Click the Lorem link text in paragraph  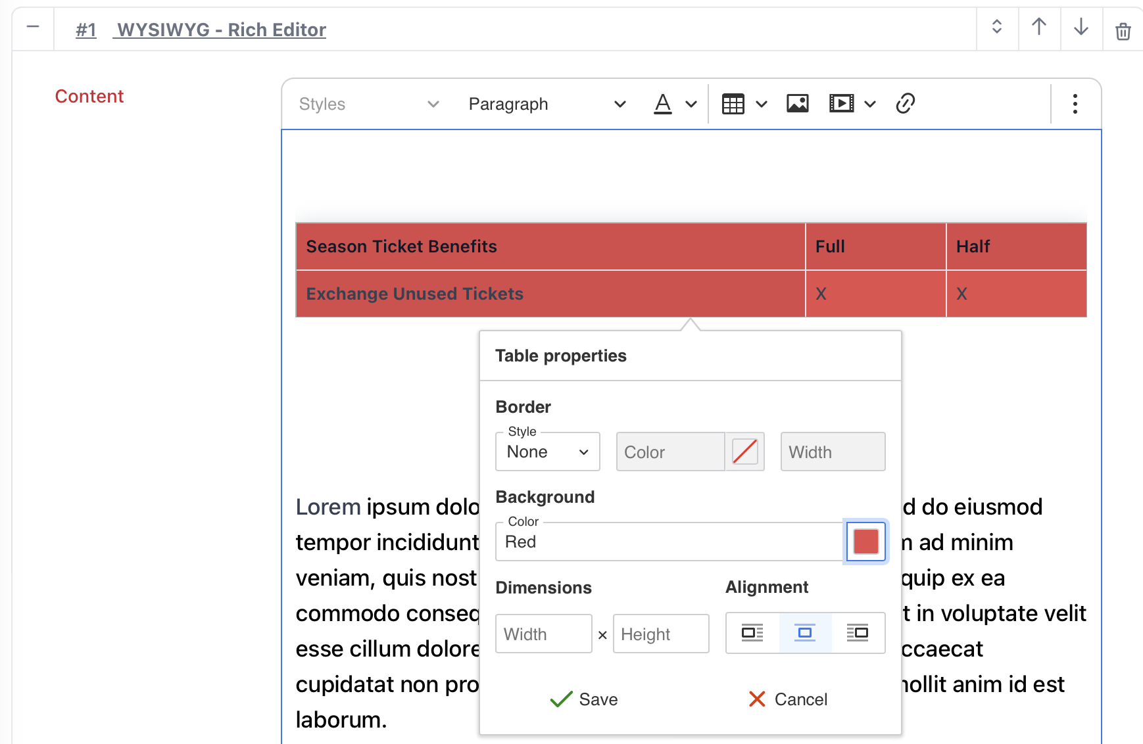[328, 507]
